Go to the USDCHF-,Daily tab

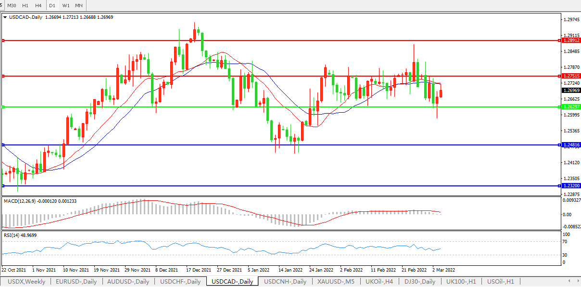pyautogui.click(x=180, y=282)
